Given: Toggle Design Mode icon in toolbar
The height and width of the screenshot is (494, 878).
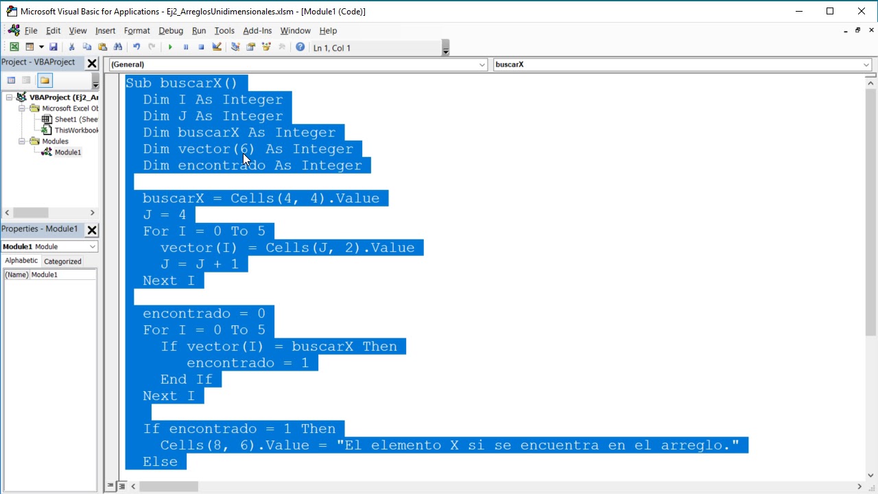Looking at the screenshot, I should tap(217, 47).
